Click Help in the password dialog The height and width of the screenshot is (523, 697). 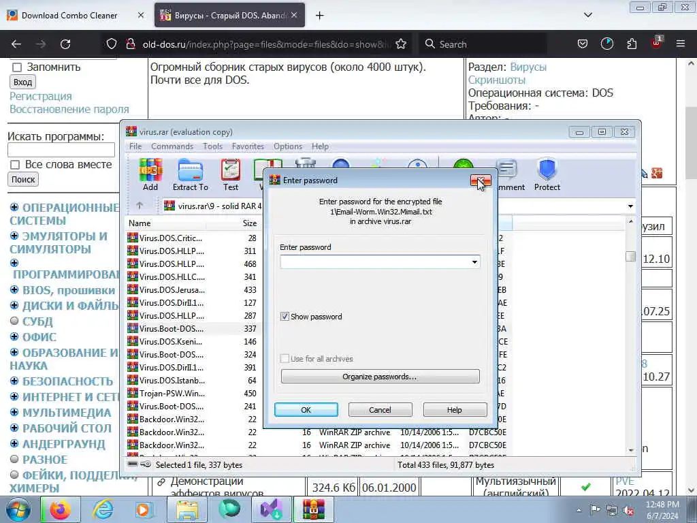point(455,409)
